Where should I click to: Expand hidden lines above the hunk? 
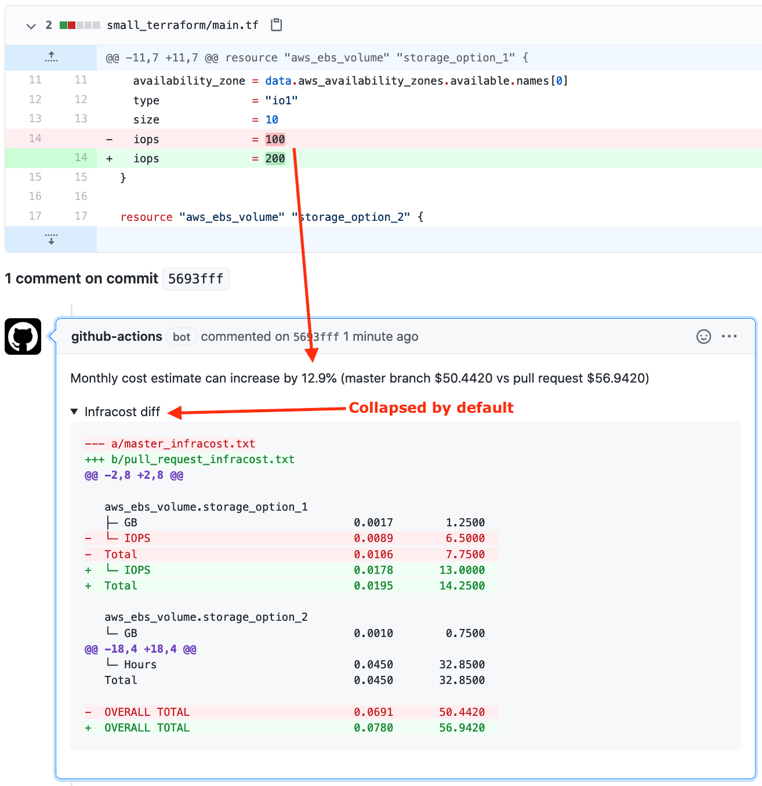(51, 57)
